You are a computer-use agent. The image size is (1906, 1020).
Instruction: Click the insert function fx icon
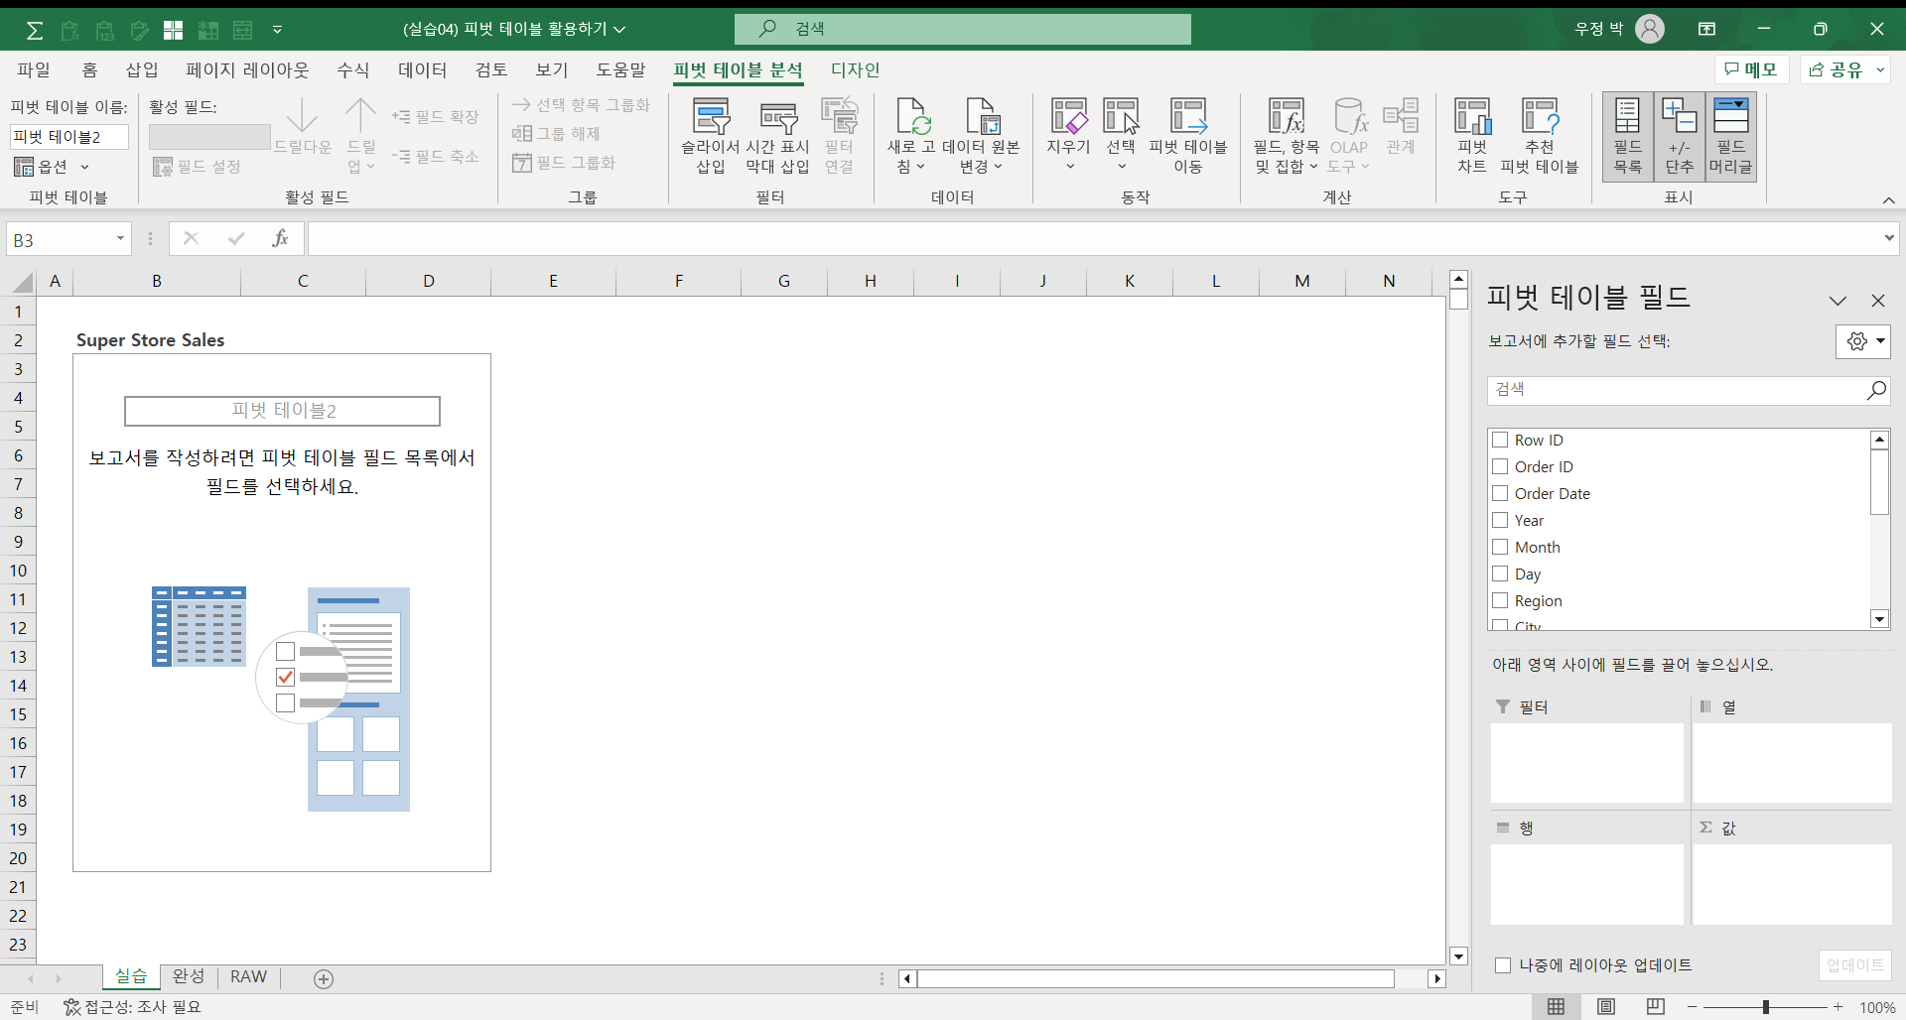(x=280, y=238)
